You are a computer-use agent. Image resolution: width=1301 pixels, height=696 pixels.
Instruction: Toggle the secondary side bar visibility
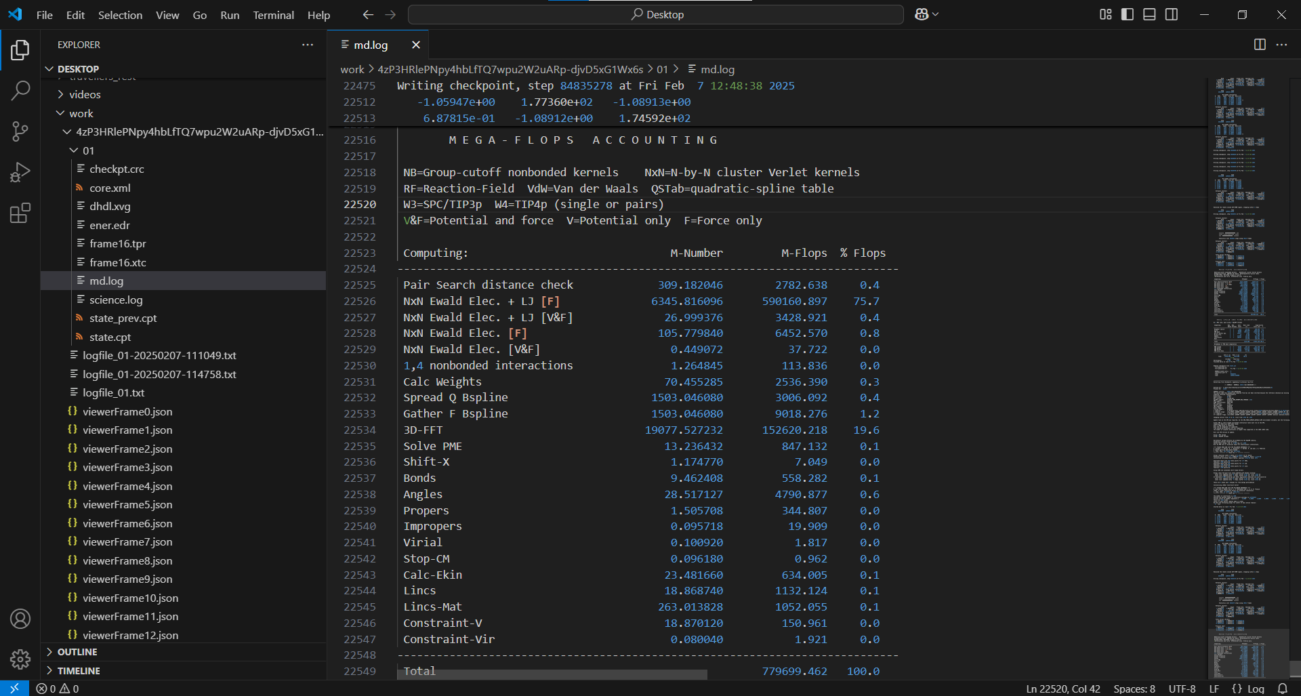[1172, 14]
